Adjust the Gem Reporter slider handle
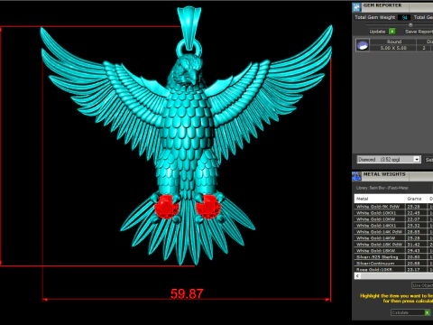Image resolution: width=433 pixels, height=325 pixels. pyautogui.click(x=410, y=24)
